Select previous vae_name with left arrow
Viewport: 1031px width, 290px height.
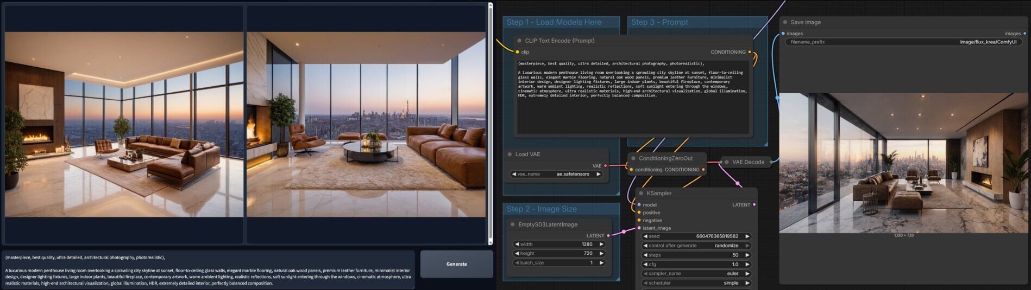tap(514, 174)
